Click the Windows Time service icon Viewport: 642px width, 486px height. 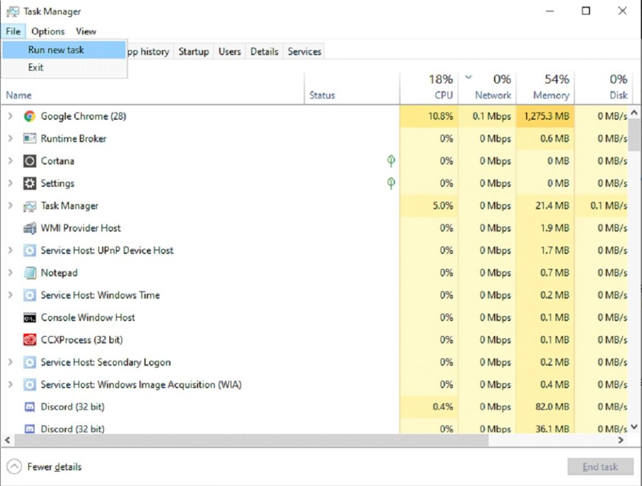click(29, 295)
